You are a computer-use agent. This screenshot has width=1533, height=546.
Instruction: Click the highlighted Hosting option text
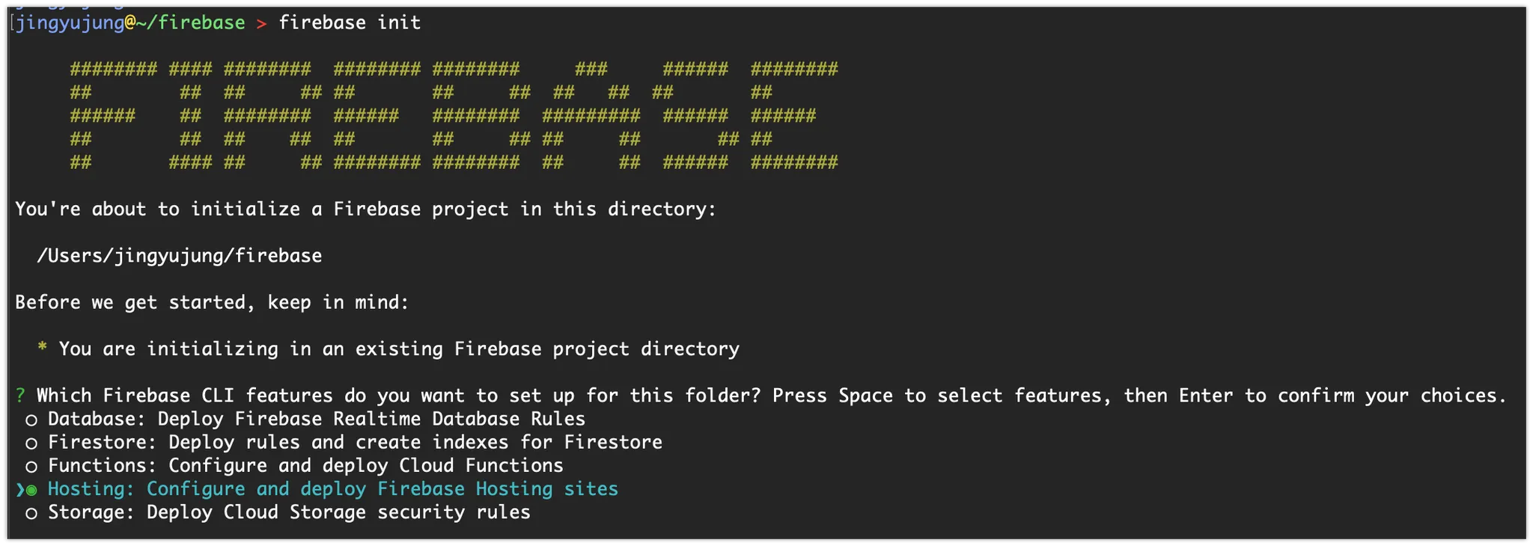tap(333, 489)
